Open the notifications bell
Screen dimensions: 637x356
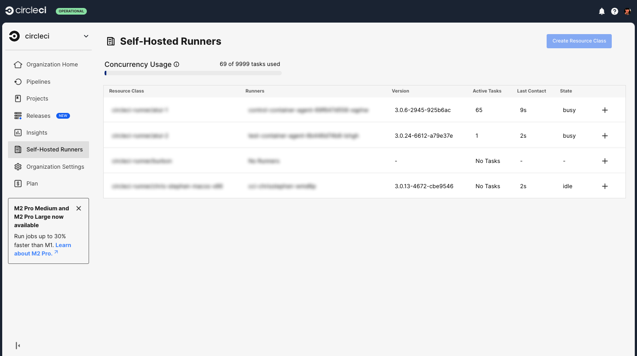point(602,12)
